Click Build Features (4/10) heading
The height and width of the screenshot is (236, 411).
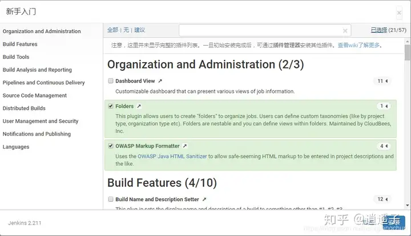pyautogui.click(x=162, y=182)
